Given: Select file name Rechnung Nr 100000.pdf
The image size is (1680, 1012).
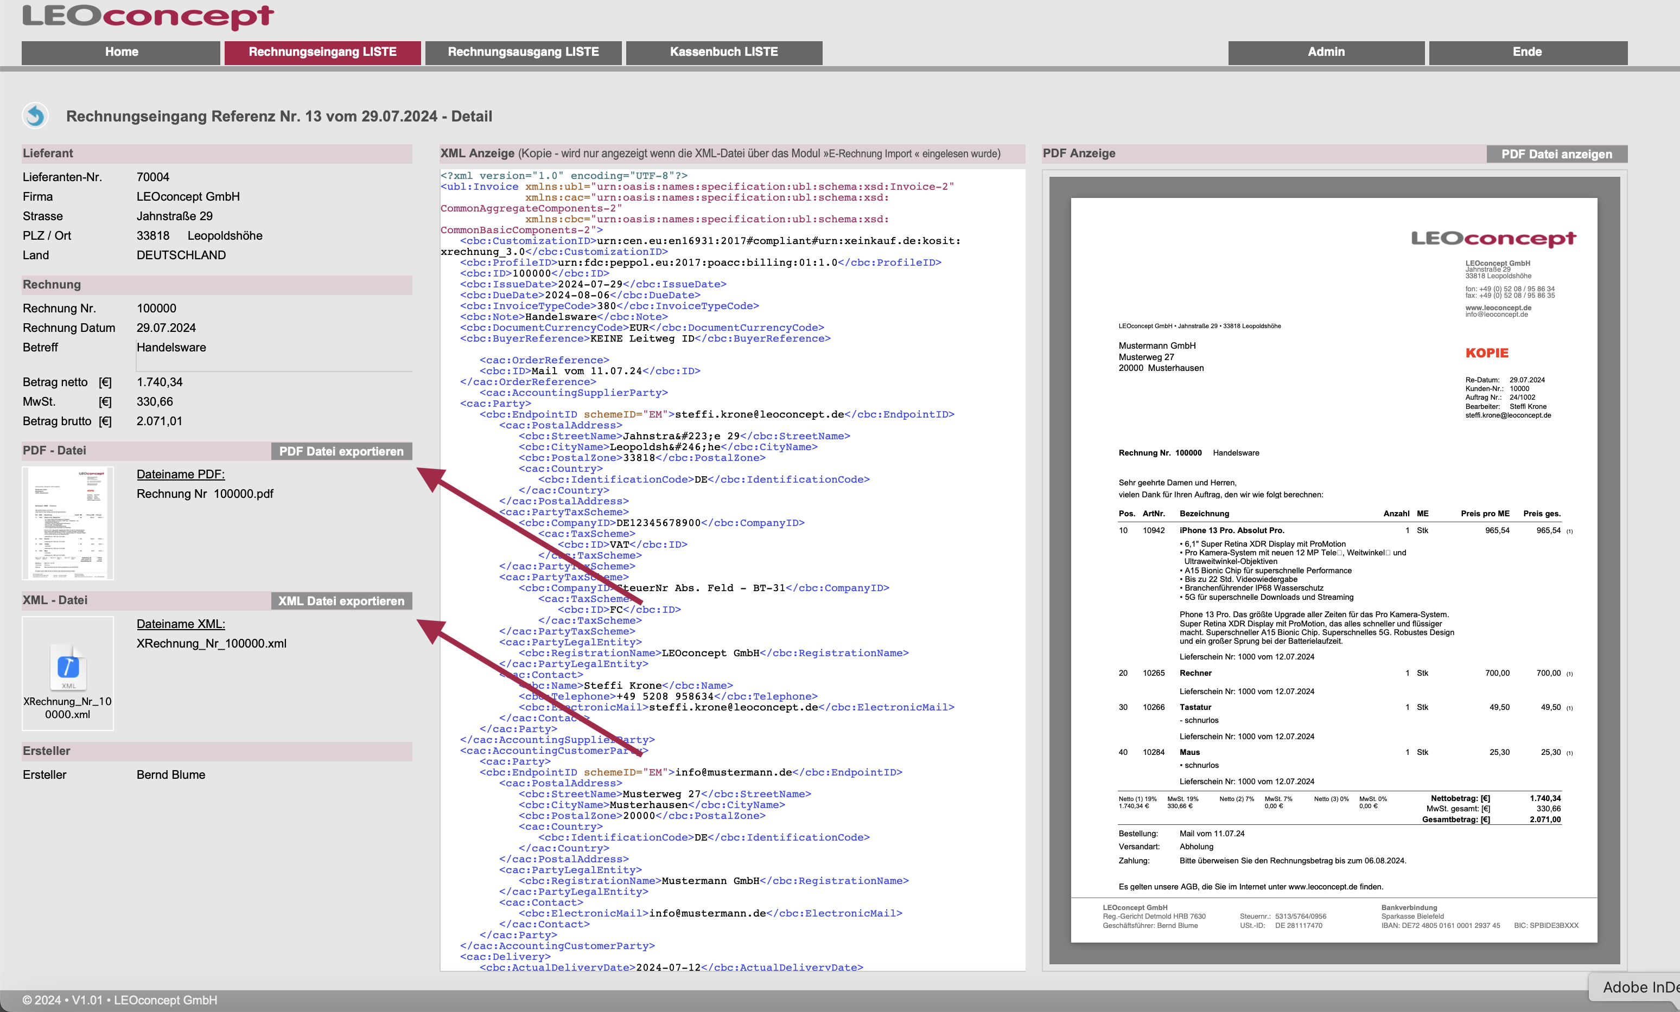Looking at the screenshot, I should pos(205,494).
